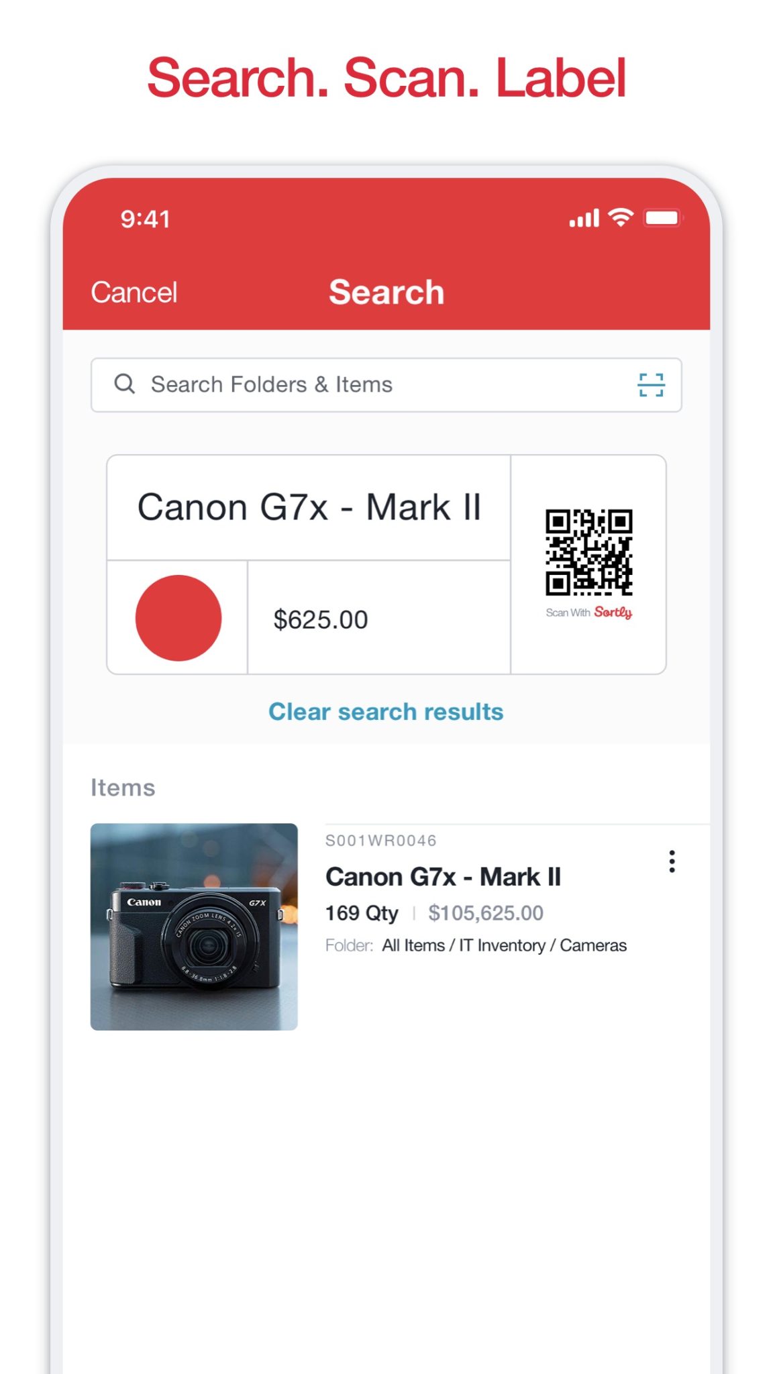Select the magnifying glass search icon
The width and height of the screenshot is (773, 1374).
(125, 384)
